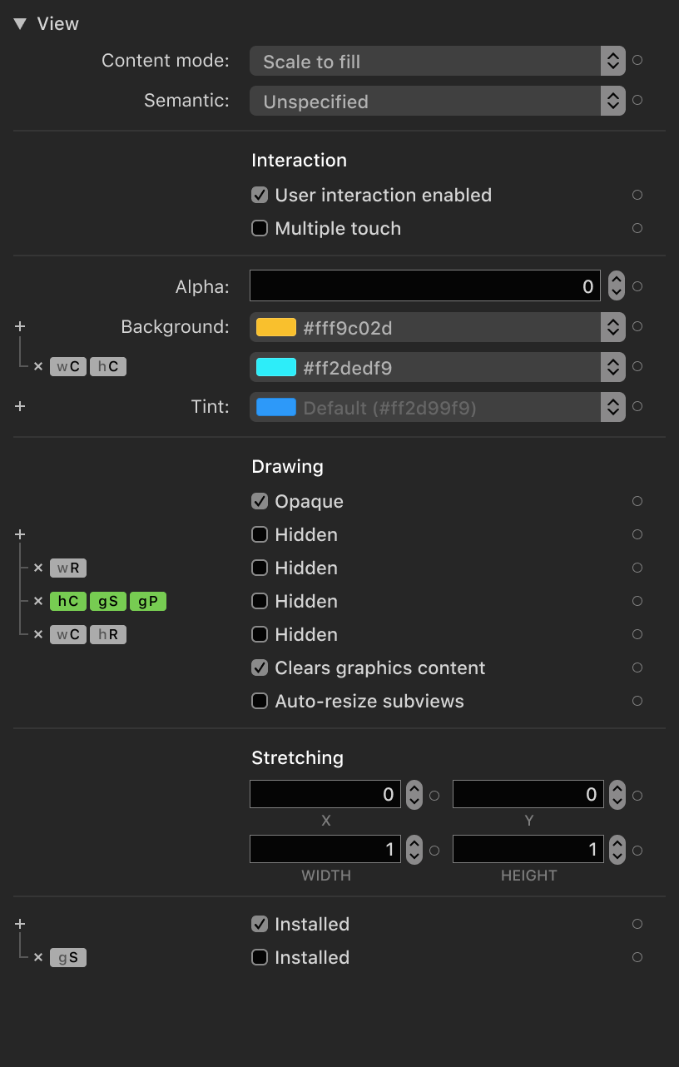Disable the Opaque drawing option
This screenshot has height=1067, width=679.
click(259, 501)
